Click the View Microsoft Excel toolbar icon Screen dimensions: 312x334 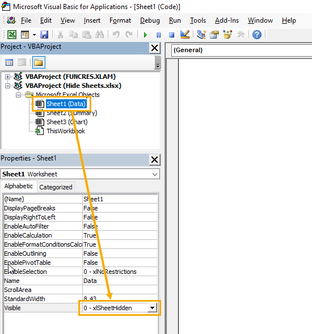[x=12, y=34]
